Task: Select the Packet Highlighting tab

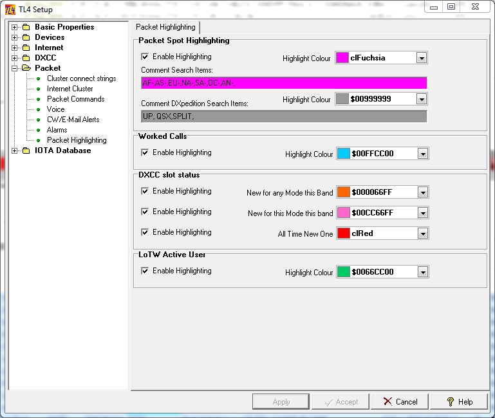Action: (x=165, y=27)
